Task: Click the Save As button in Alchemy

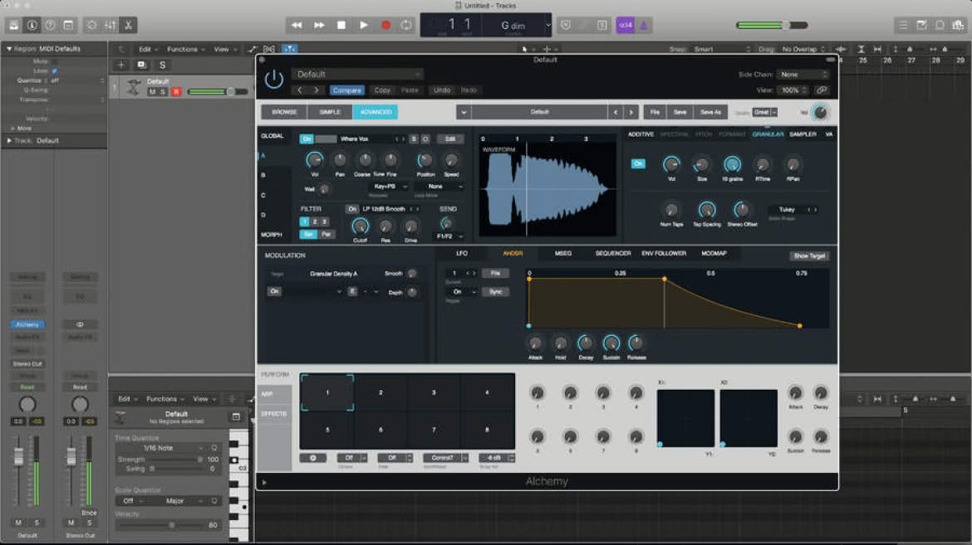Action: tap(710, 112)
